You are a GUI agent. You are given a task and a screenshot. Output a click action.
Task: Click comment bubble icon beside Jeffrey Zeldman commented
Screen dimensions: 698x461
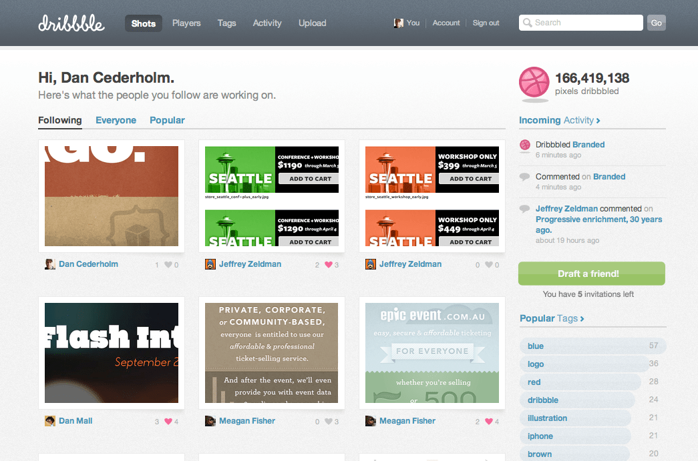pos(525,209)
